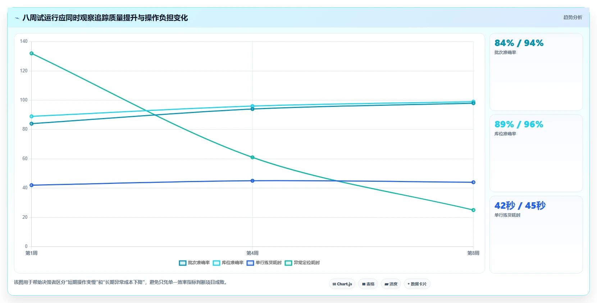Click the 异常定位耗时 data point at 第4周
This screenshot has height=303, width=597.
(x=252, y=157)
